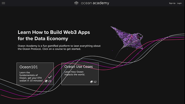Select the Ocean Use Cases card title
The width and height of the screenshot is (185, 104).
tap(79, 67)
